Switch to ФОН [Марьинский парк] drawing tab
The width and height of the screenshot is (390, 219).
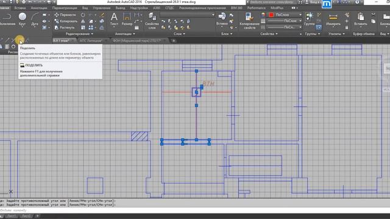137,41
